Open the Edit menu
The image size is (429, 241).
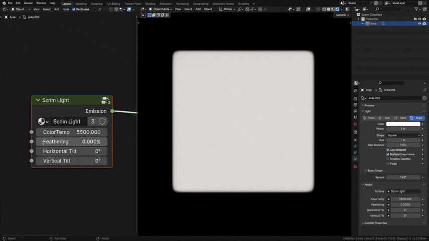pyautogui.click(x=18, y=3)
